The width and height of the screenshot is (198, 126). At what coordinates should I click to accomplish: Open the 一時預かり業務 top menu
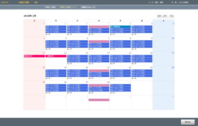click(x=24, y=2)
